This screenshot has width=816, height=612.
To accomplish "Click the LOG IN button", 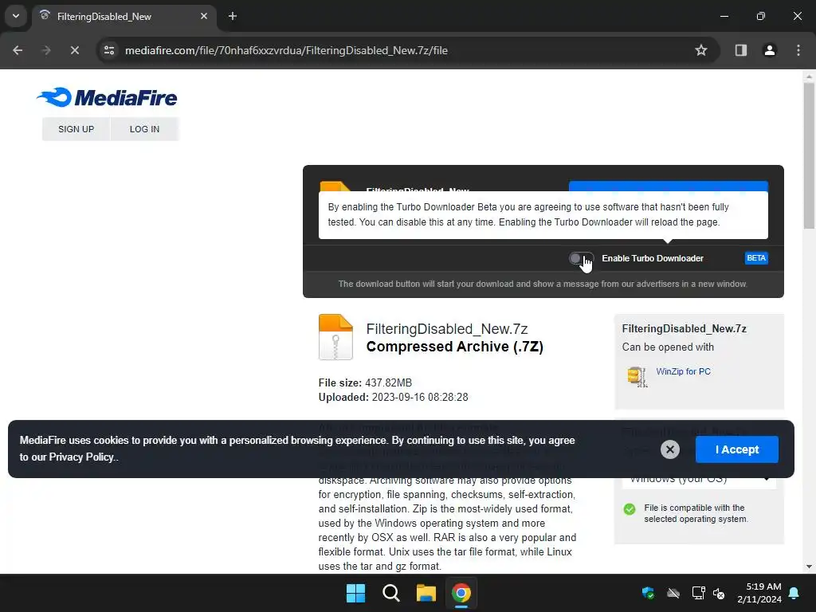I will click(145, 129).
